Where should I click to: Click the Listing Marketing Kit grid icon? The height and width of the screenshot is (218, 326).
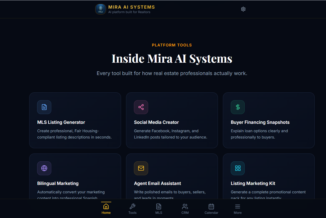click(238, 168)
